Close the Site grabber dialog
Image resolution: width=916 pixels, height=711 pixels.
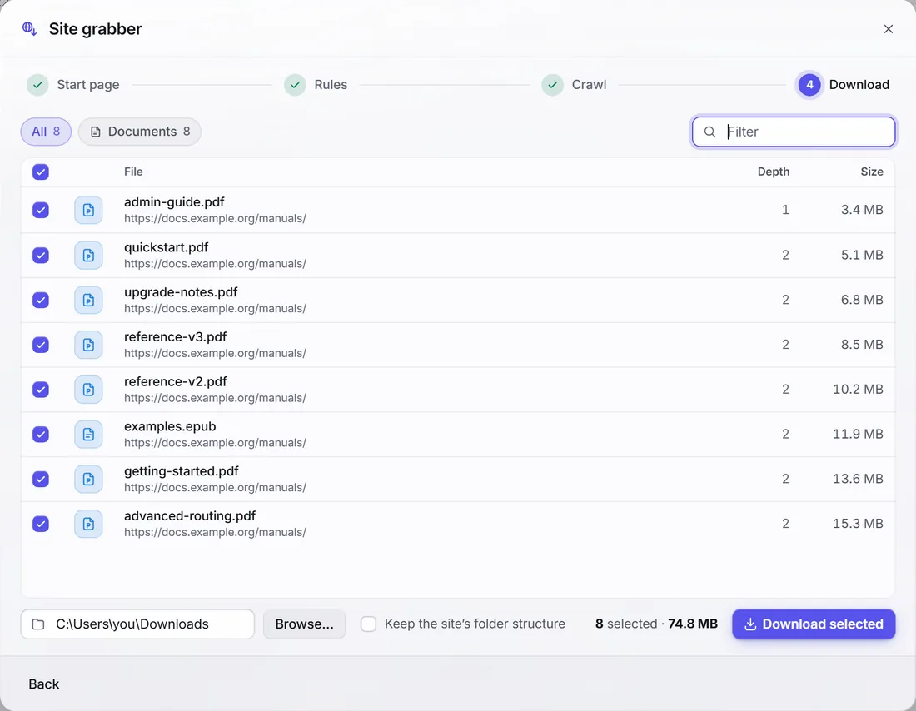(x=888, y=28)
